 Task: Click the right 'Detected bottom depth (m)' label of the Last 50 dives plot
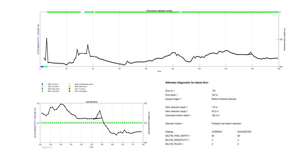(149, 123)
